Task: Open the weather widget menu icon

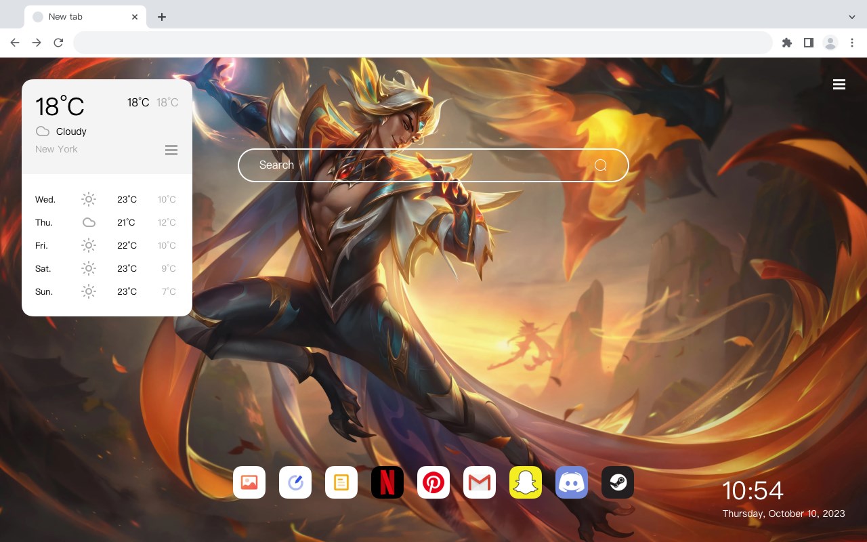Action: click(x=171, y=150)
